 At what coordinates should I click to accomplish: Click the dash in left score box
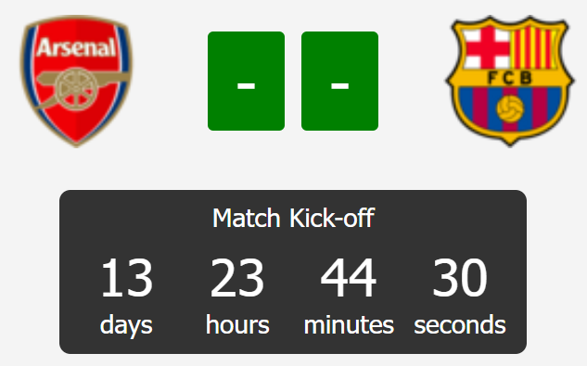point(246,86)
